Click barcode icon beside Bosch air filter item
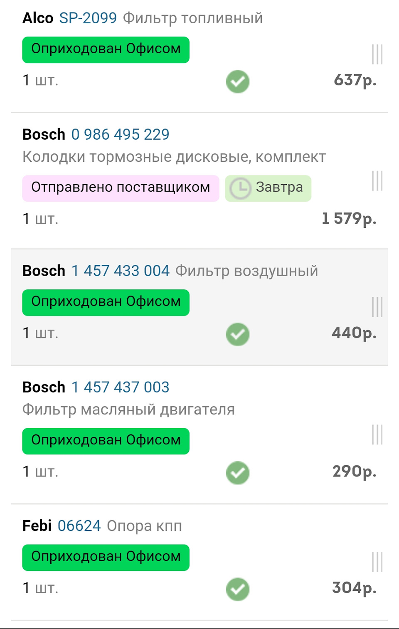Image resolution: width=399 pixels, height=629 pixels. (377, 307)
